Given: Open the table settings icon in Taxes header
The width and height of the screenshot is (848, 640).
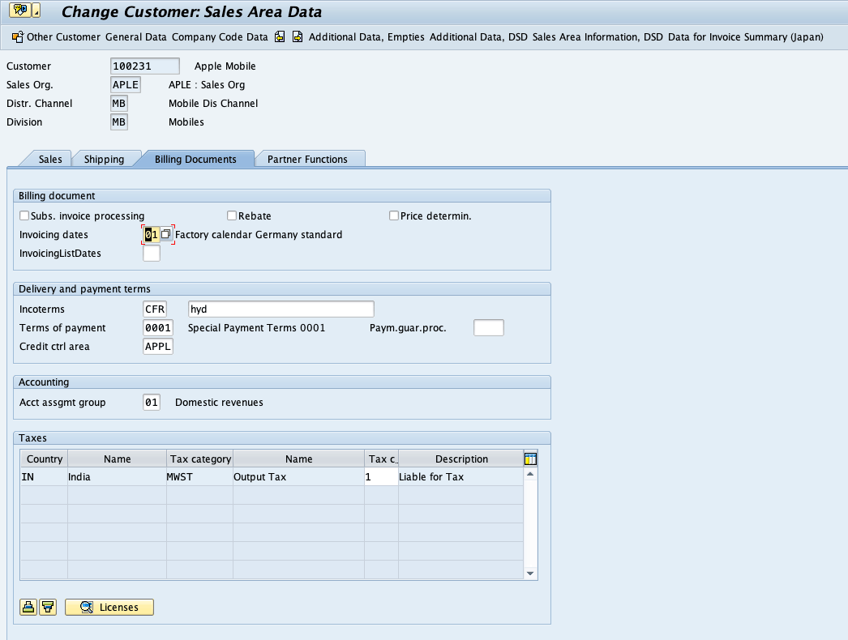Looking at the screenshot, I should click(x=530, y=458).
